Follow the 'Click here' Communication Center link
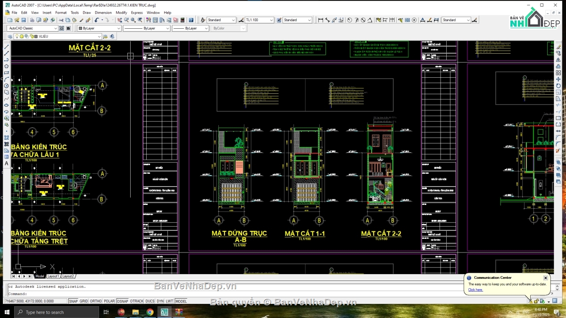Screen dimensions: 566x318 pos(475,290)
